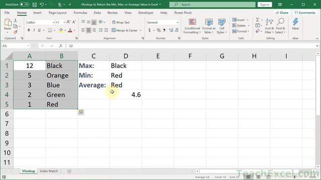Select column F header
321x180 pixels.
coord(190,56)
